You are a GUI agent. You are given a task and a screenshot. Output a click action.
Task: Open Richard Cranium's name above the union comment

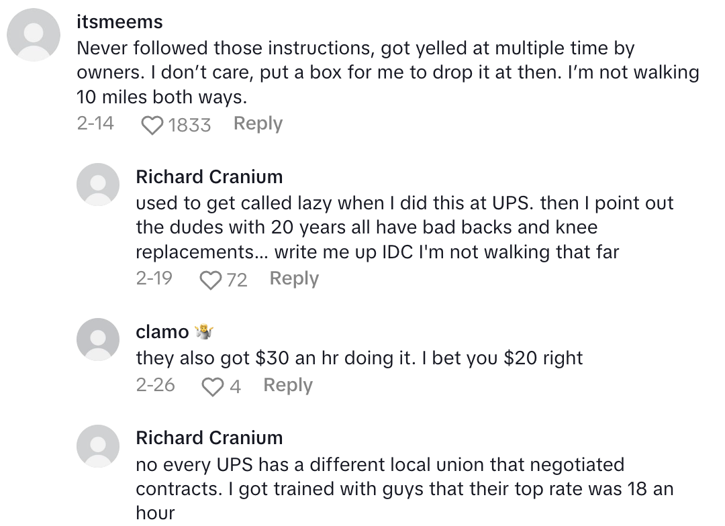[x=209, y=438]
